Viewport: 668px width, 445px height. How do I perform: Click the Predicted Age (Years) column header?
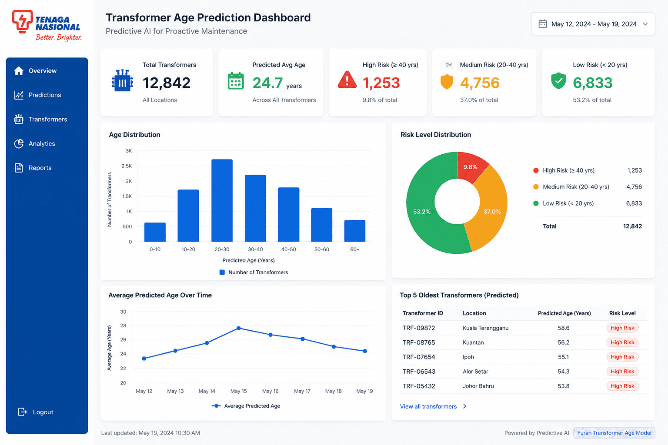[x=564, y=313]
